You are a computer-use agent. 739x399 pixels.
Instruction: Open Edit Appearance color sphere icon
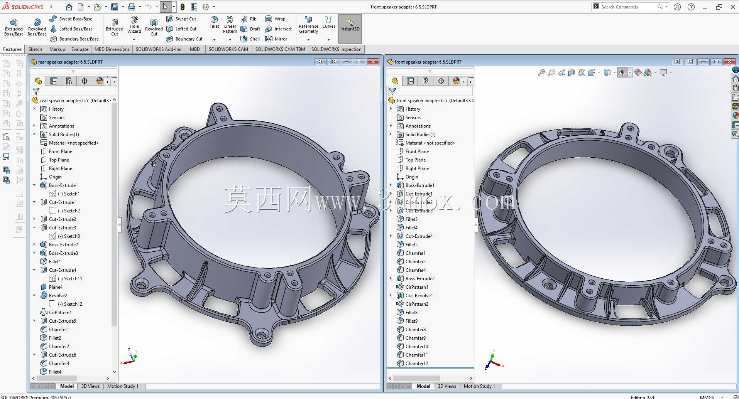638,72
